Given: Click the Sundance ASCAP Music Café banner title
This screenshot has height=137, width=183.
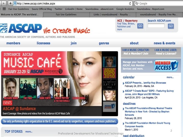Looking at the screenshot, I should coord(32,61).
